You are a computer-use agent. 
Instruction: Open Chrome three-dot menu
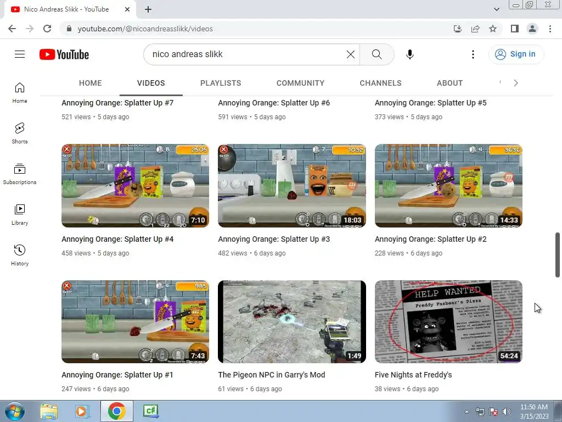tap(550, 29)
